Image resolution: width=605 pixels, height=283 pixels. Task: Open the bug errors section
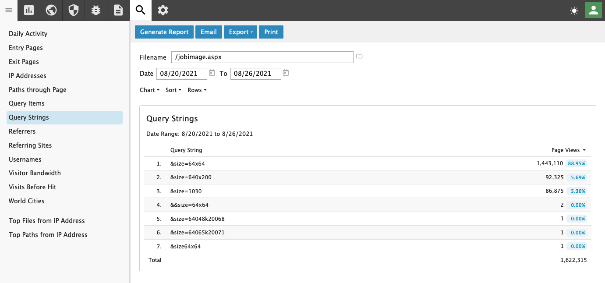[96, 11]
